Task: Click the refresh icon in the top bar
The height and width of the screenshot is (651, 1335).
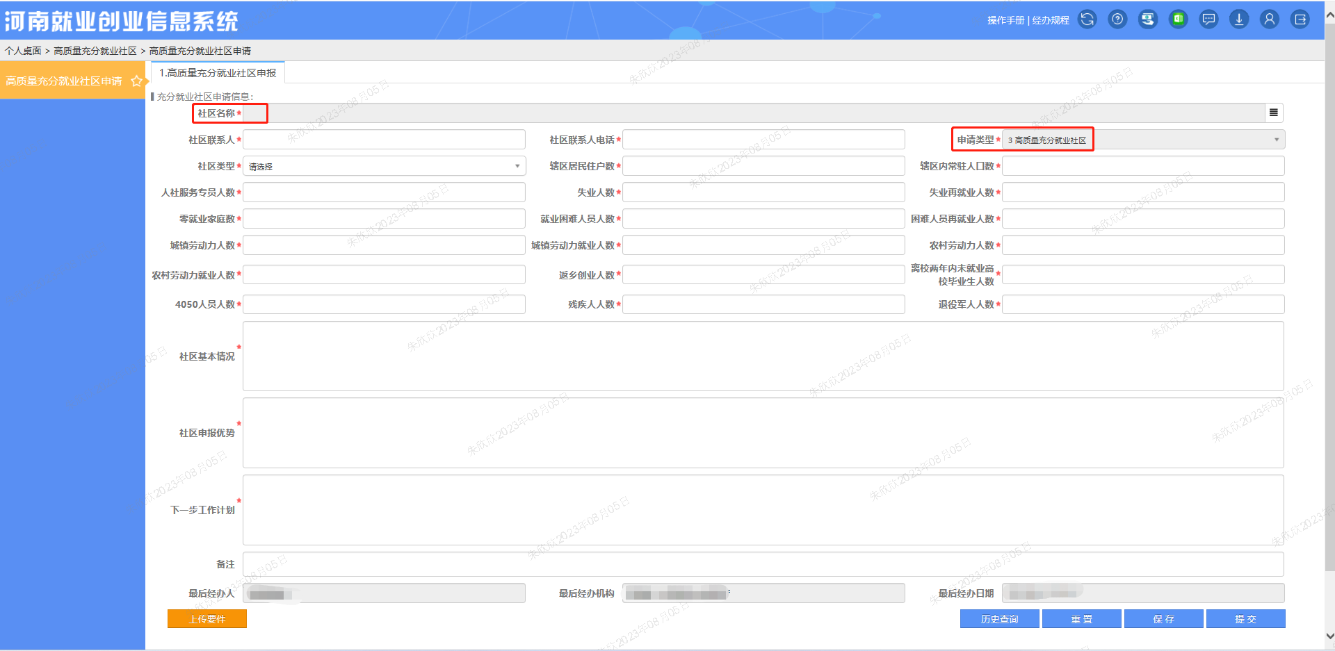Action: (1087, 19)
